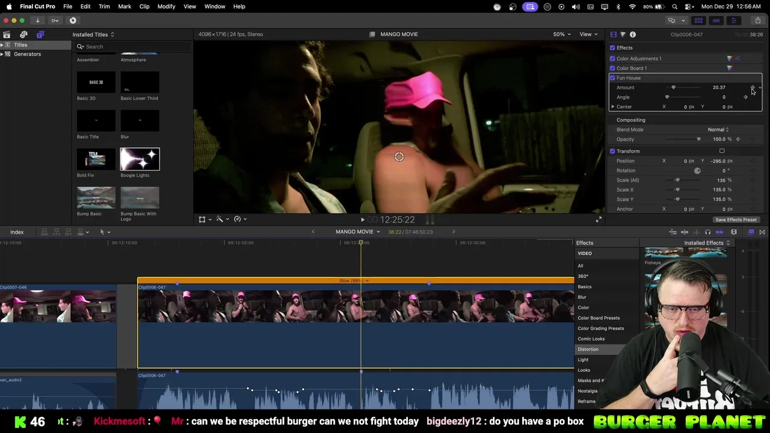Disable the Color Adjustments 1 effect checkbox

click(612, 59)
